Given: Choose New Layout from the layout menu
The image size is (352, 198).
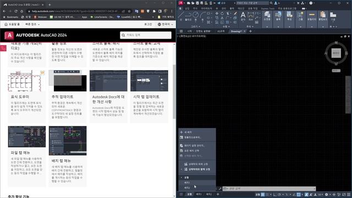Looking at the screenshot, I should (197, 132).
